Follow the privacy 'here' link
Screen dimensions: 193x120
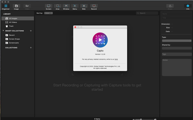click(116, 59)
